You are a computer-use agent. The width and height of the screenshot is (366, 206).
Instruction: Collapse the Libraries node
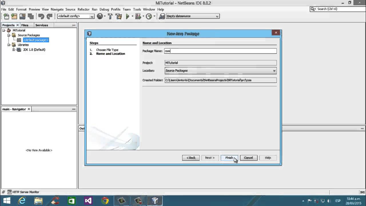tap(9, 45)
